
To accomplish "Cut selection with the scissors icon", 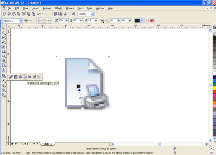I will [x=24, y=14].
